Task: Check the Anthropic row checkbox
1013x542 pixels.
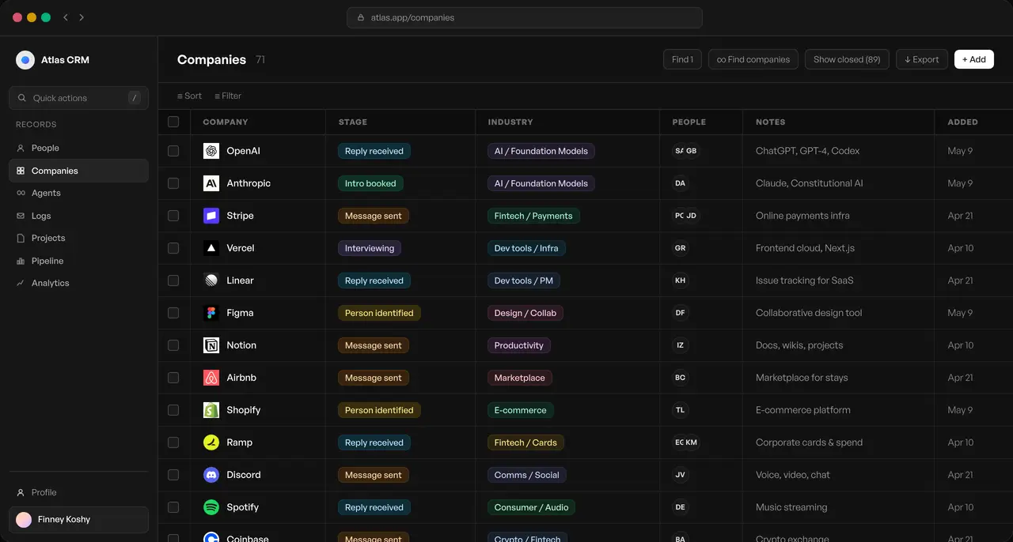Action: [173, 183]
